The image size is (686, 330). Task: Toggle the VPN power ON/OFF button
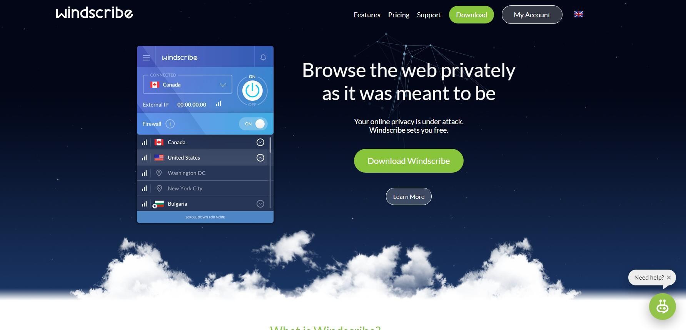point(252,91)
